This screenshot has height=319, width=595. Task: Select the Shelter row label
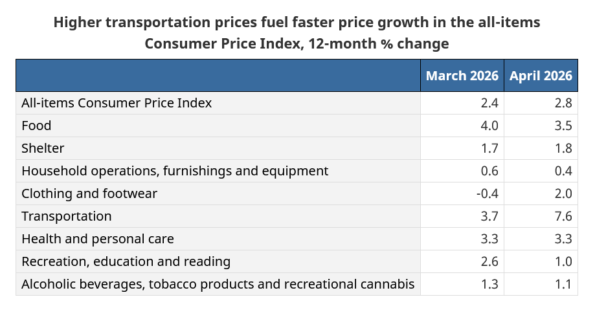(43, 148)
